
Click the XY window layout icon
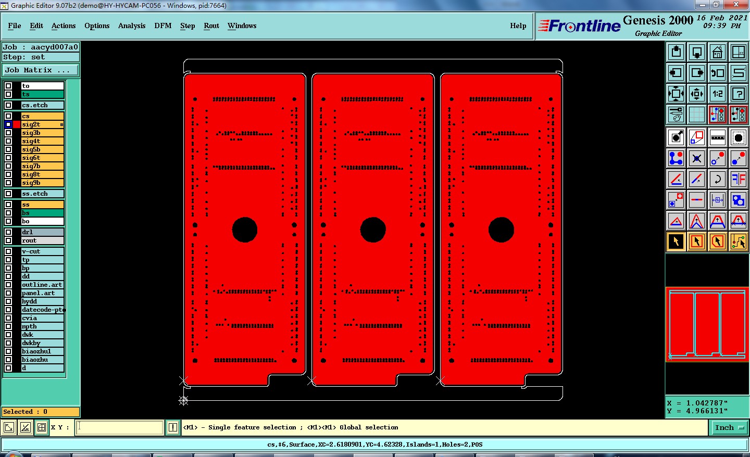tap(739, 52)
